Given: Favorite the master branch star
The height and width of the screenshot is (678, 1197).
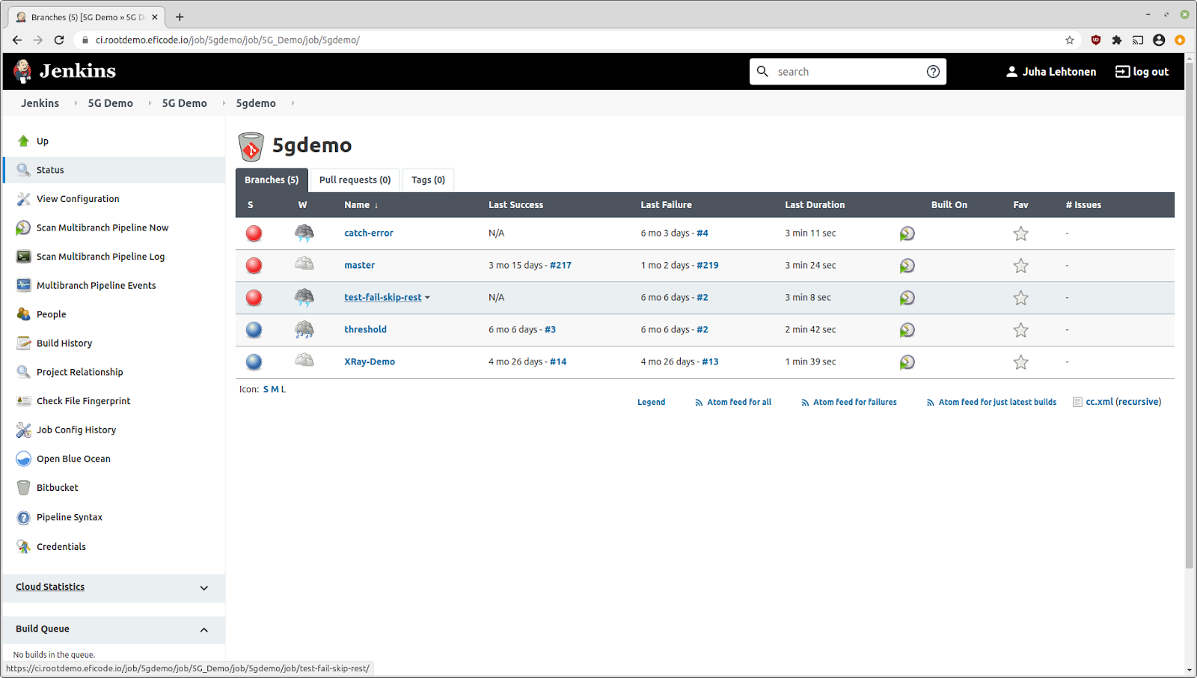Looking at the screenshot, I should pos(1020,266).
